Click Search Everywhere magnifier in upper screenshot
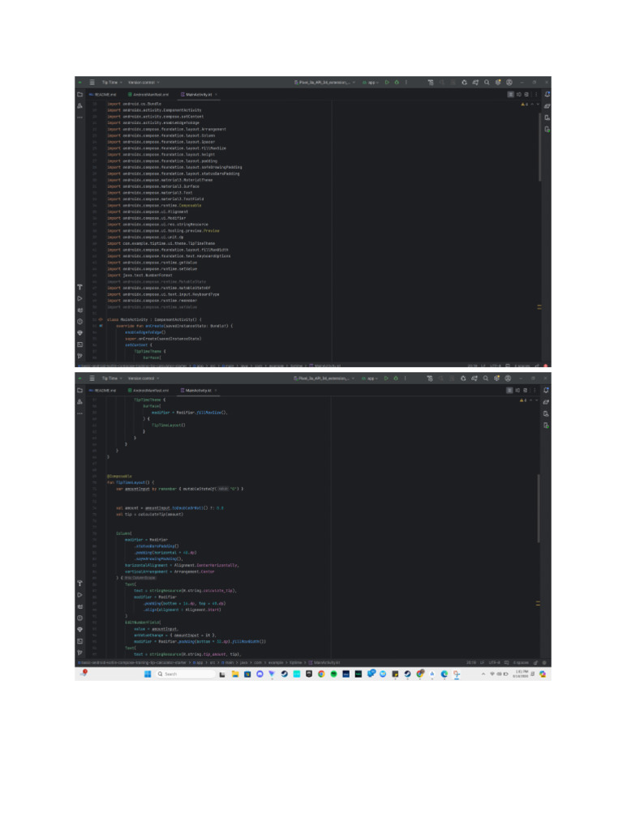This screenshot has height=830, width=623. point(487,82)
